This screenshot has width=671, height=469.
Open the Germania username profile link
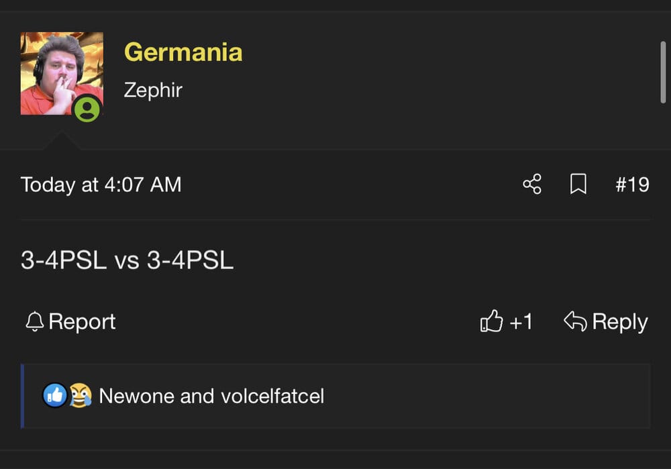pyautogui.click(x=183, y=52)
